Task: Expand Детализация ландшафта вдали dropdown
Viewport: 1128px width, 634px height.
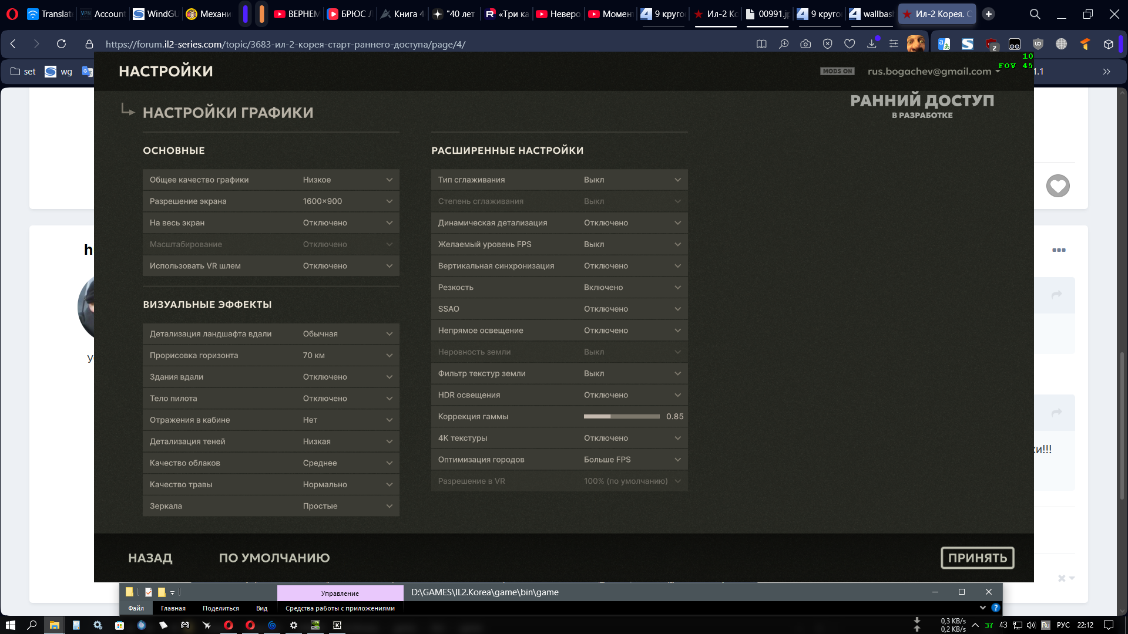Action: (x=271, y=334)
